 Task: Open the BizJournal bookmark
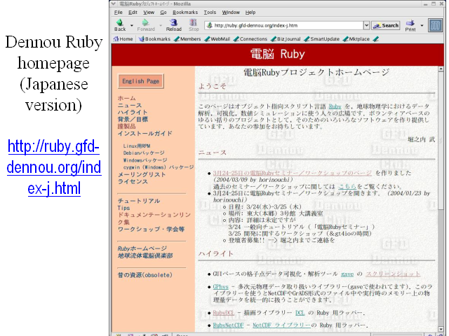pyautogui.click(x=286, y=39)
